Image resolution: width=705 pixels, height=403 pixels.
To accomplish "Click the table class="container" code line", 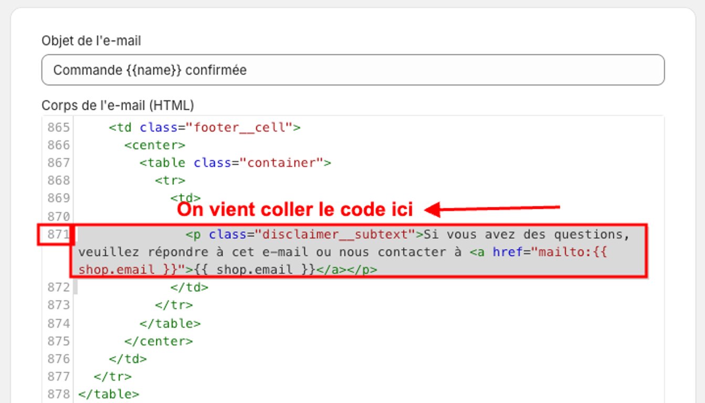I will point(235,163).
